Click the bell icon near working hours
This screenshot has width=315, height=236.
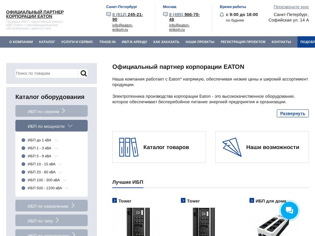pos(222,15)
